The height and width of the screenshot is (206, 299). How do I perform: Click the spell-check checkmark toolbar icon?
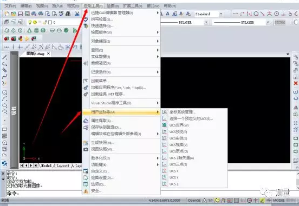[x=61, y=14]
